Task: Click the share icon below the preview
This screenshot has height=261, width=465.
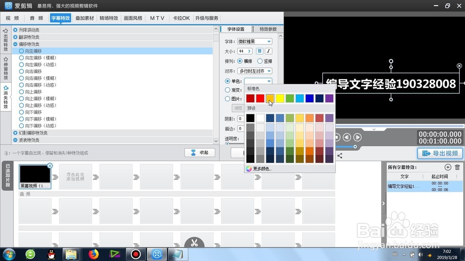Action: pos(340,156)
